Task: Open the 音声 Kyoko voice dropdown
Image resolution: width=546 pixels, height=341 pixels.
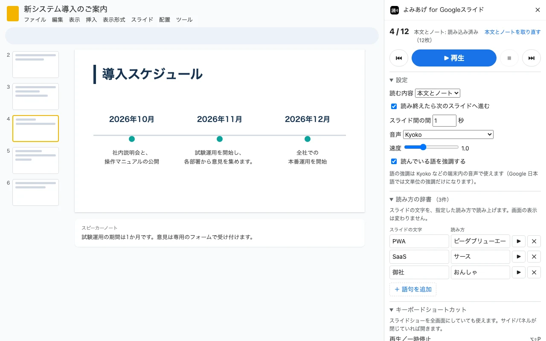Action: click(448, 135)
